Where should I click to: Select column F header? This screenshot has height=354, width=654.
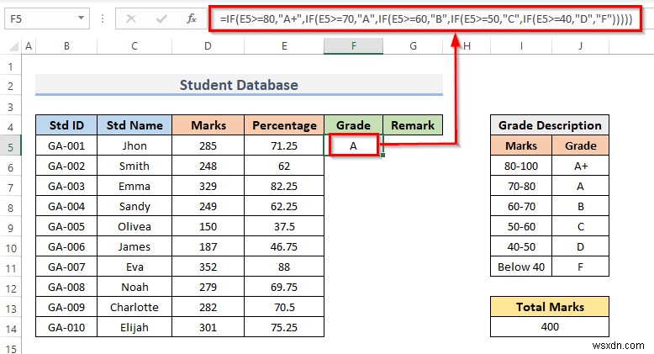click(x=353, y=46)
